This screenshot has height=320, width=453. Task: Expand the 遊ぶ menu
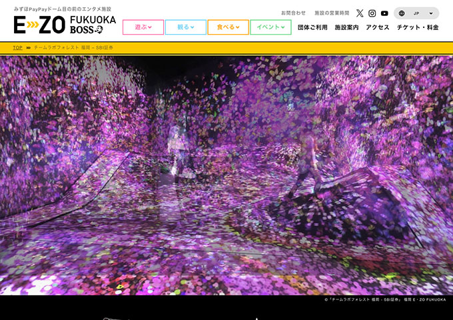pyautogui.click(x=143, y=27)
